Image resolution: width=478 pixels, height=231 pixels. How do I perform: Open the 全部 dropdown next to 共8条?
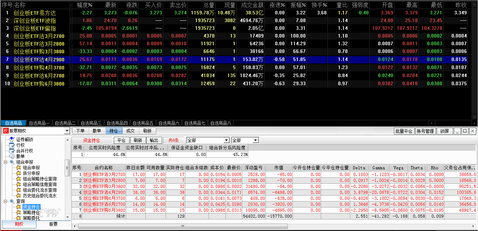click(x=227, y=140)
